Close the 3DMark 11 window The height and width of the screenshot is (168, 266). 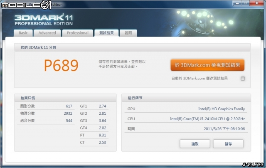[257, 3]
